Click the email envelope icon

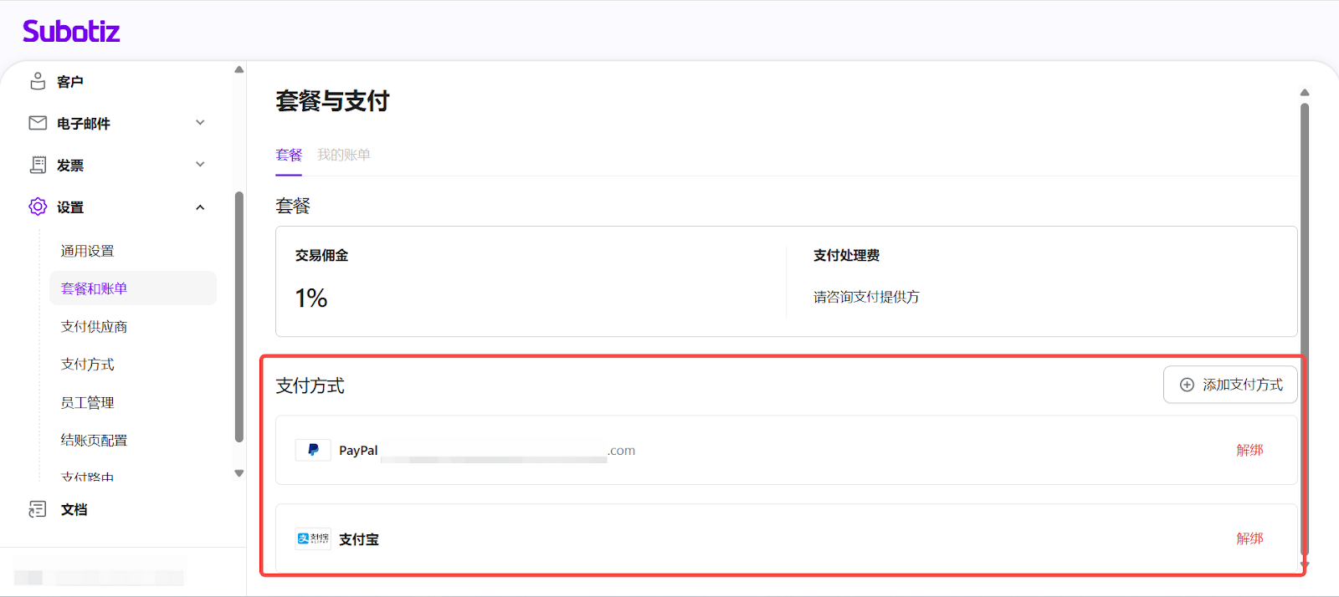[x=38, y=123]
